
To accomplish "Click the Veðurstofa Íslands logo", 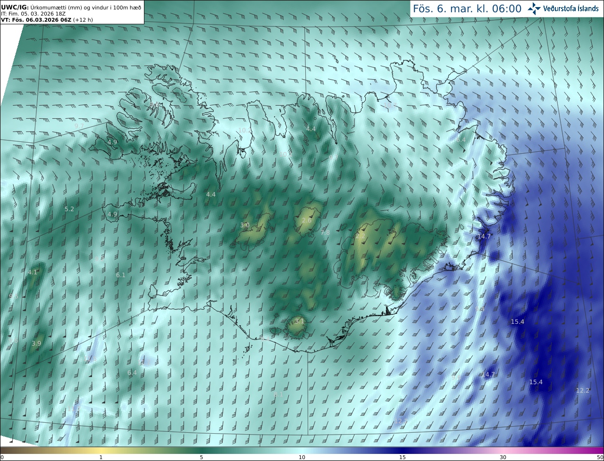I will 563,8.
